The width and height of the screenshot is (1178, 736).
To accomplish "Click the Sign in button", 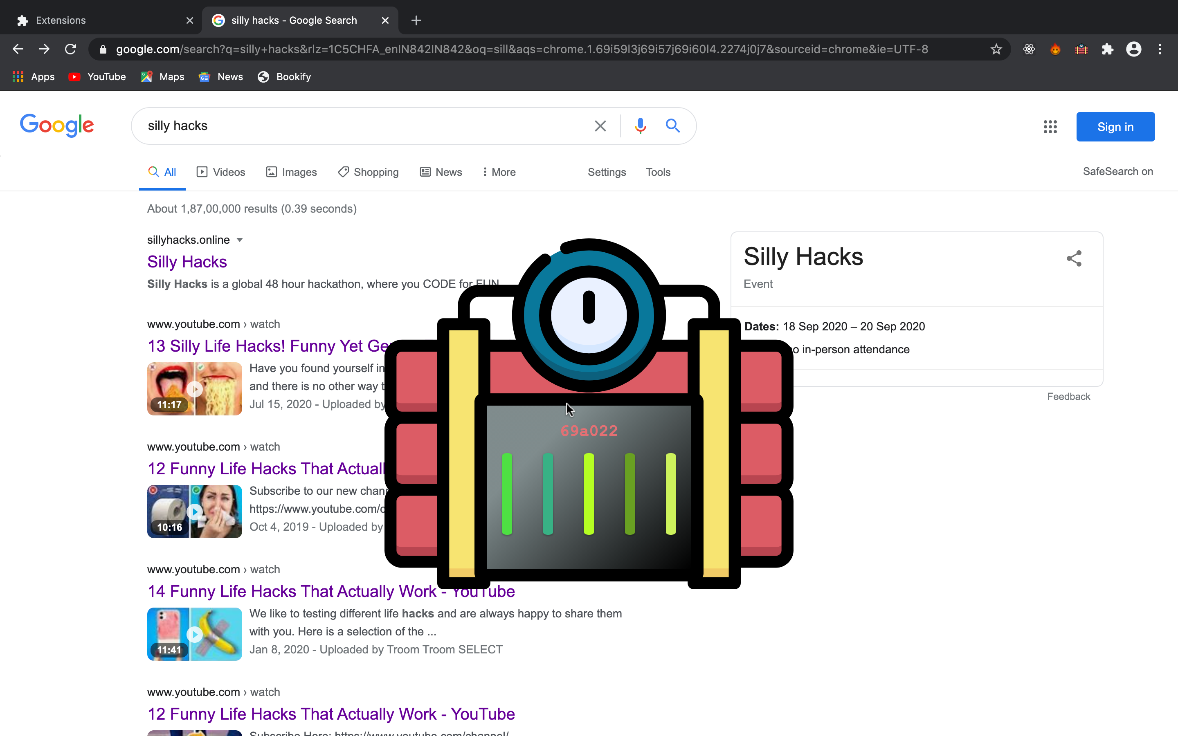I will coord(1115,127).
